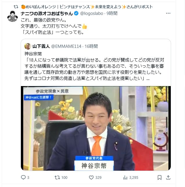Open the 16時間 quoted timestamp

[91, 46]
